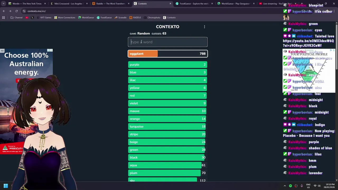Image resolution: width=338 pixels, height=190 pixels.
Task: Click the 'mauve' guess row
Action: 168,111
